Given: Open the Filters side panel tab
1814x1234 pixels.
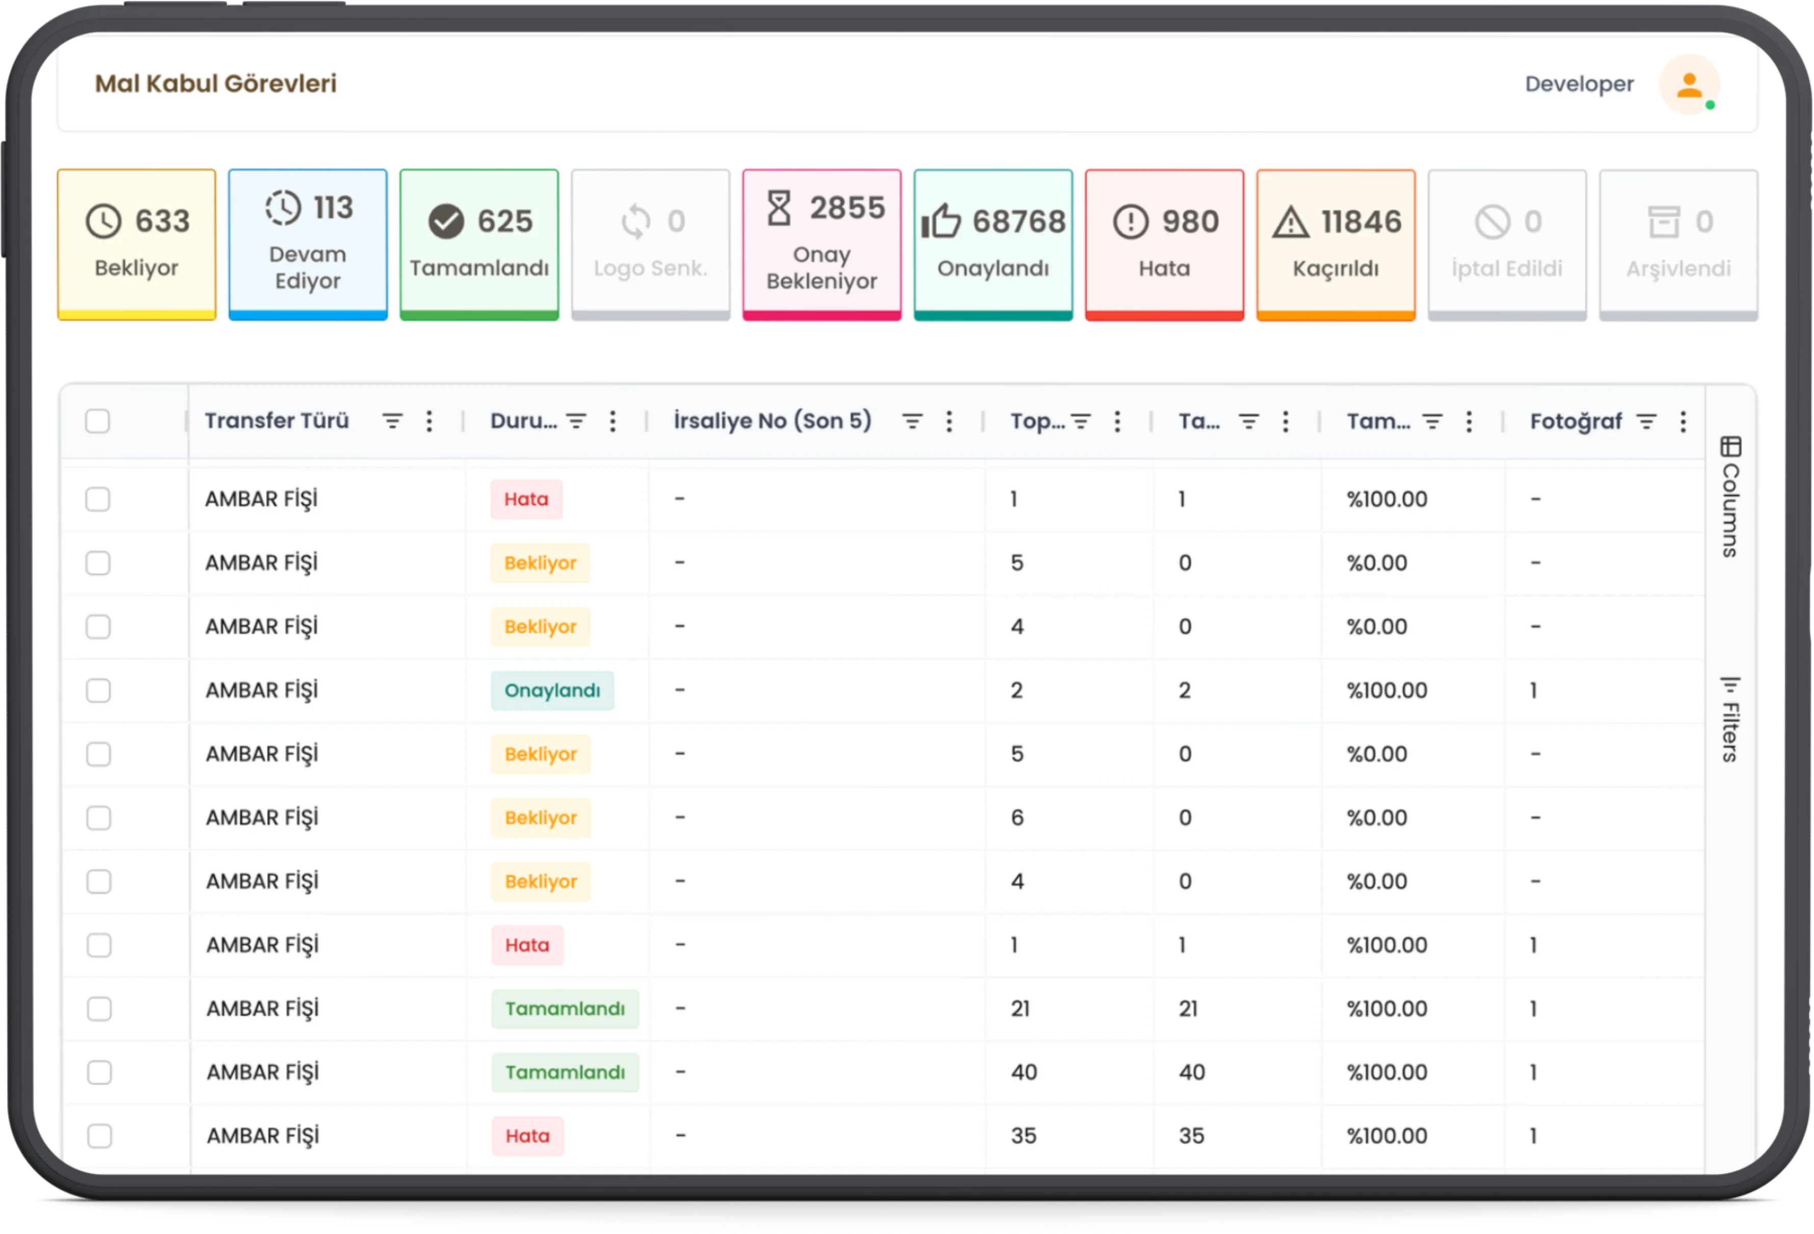Looking at the screenshot, I should pos(1730,719).
